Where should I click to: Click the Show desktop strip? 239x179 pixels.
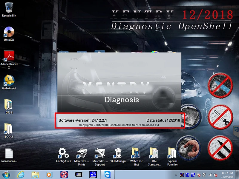(x=237, y=175)
